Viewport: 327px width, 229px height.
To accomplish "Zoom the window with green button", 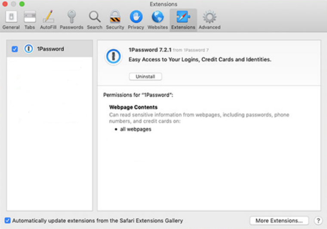I will tap(22, 4).
